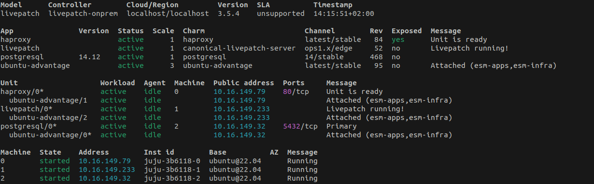Select the localhost/localhost cloud region value
Screen dimensions: 594x184
tap(168, 13)
